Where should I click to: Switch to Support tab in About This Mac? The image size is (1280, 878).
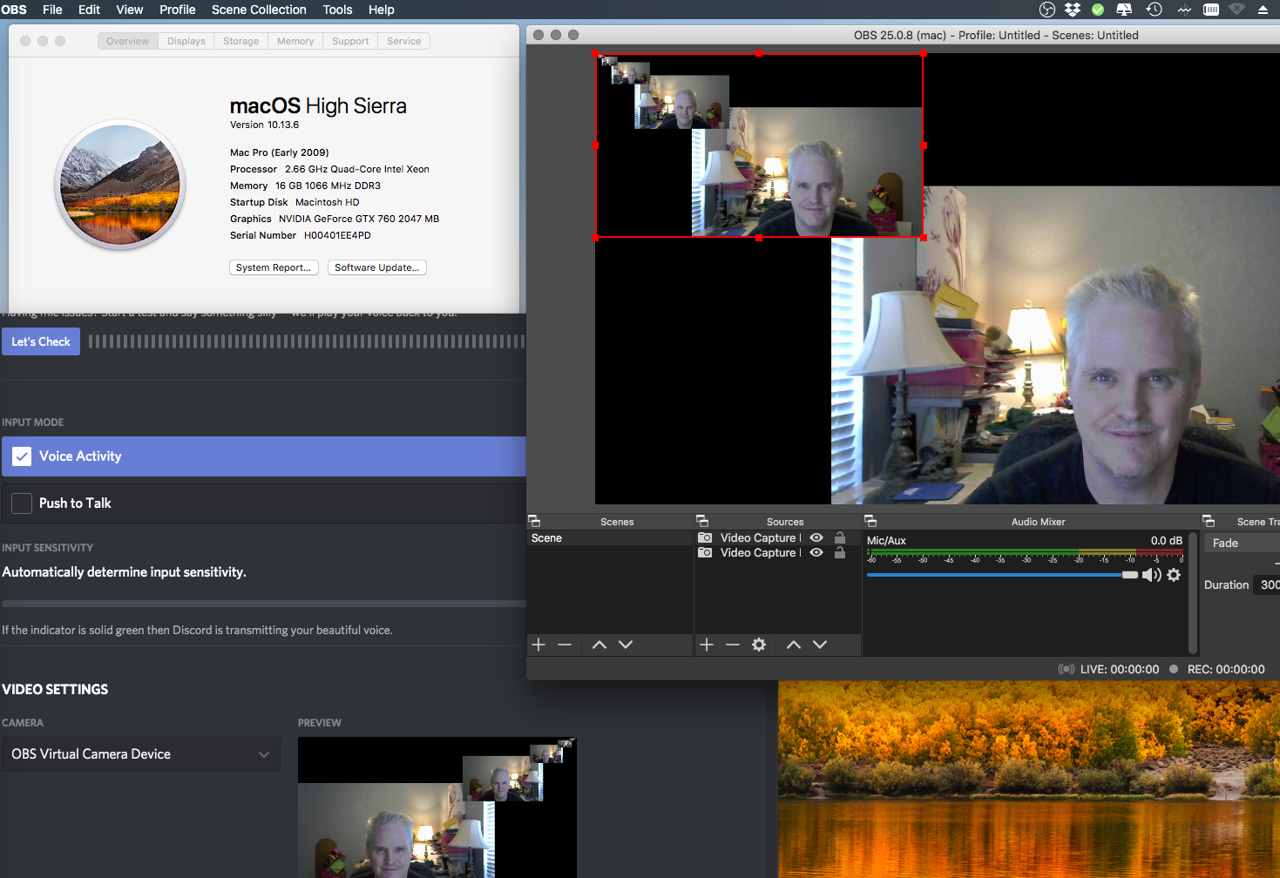click(350, 41)
